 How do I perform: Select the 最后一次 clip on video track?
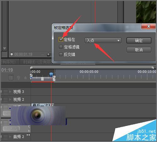[43, 105]
